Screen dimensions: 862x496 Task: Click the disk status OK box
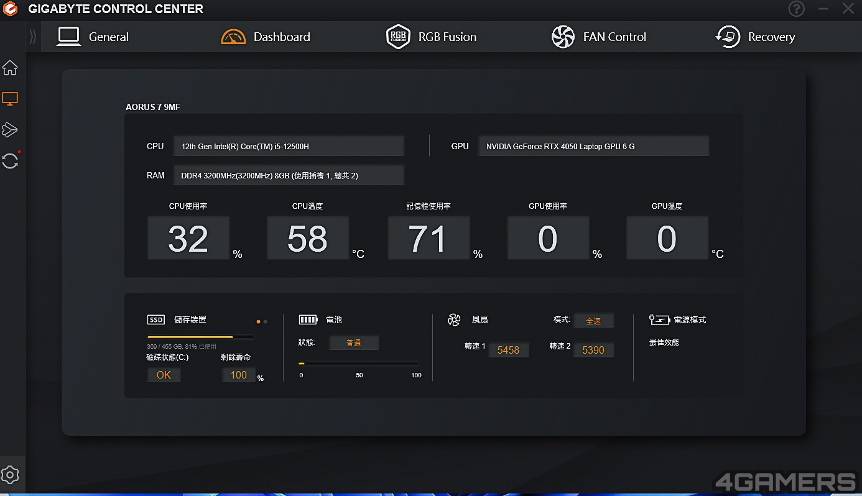coord(164,375)
